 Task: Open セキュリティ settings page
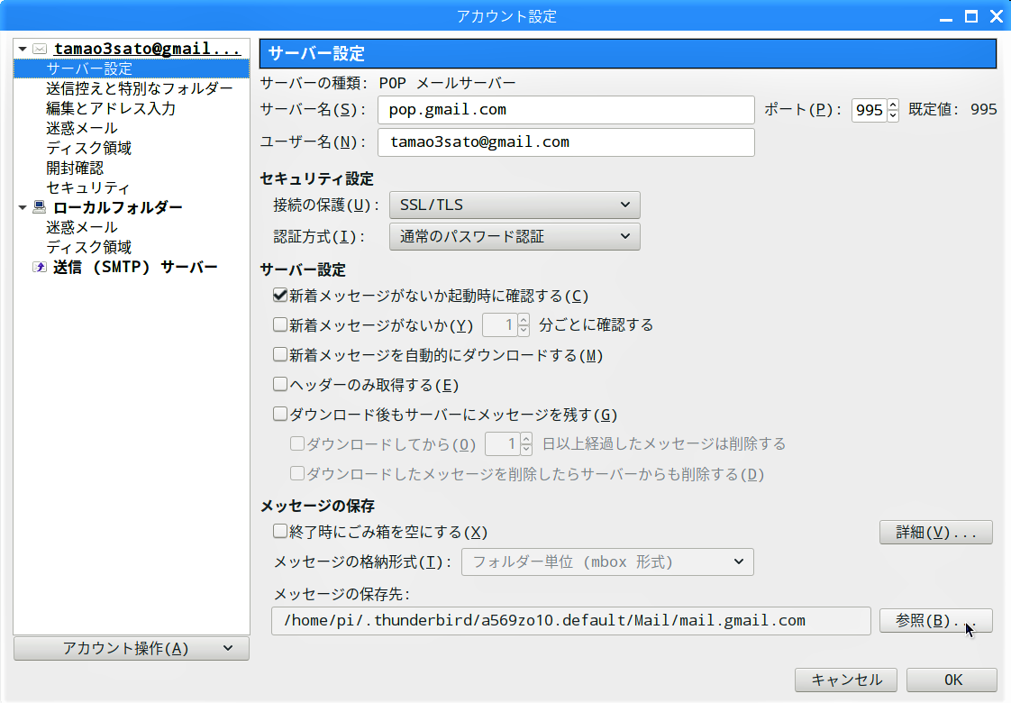(x=88, y=187)
